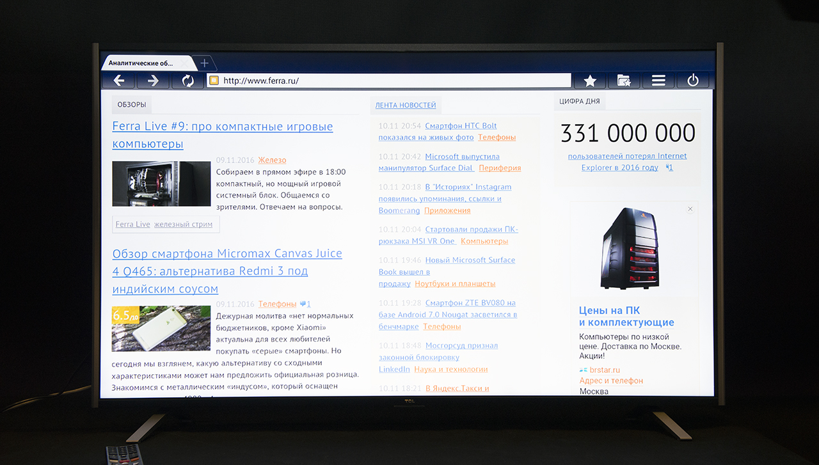Open the Приложения category link
Viewport: 819px width, 465px height.
click(x=447, y=210)
